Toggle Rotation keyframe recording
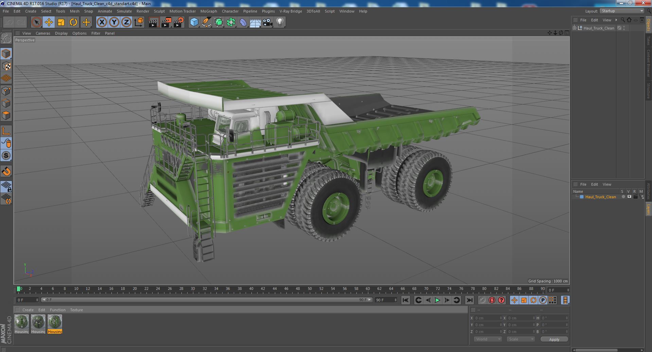Image resolution: width=652 pixels, height=352 pixels. pos(533,300)
